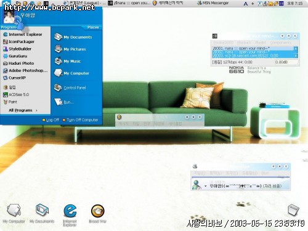Launch ACDSee 5.0

(x=16, y=95)
